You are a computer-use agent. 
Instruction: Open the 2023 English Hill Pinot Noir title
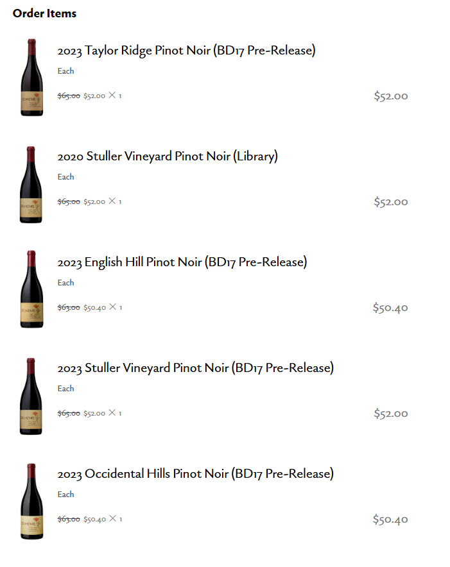coord(182,262)
